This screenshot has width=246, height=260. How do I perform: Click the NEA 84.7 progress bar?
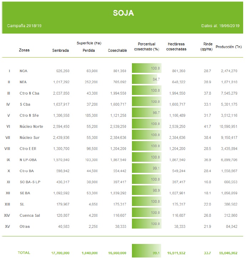pyautogui.click(x=144, y=79)
